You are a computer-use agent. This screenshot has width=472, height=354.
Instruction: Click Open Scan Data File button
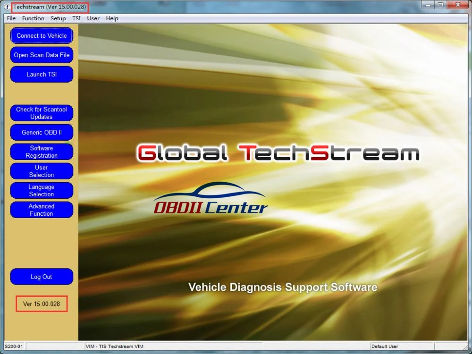(x=42, y=55)
